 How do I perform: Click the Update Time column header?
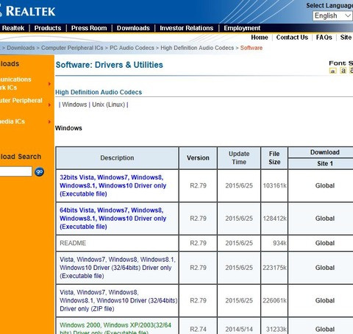(x=239, y=158)
